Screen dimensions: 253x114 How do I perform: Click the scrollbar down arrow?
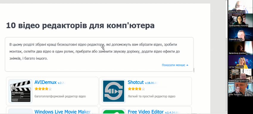227,112
